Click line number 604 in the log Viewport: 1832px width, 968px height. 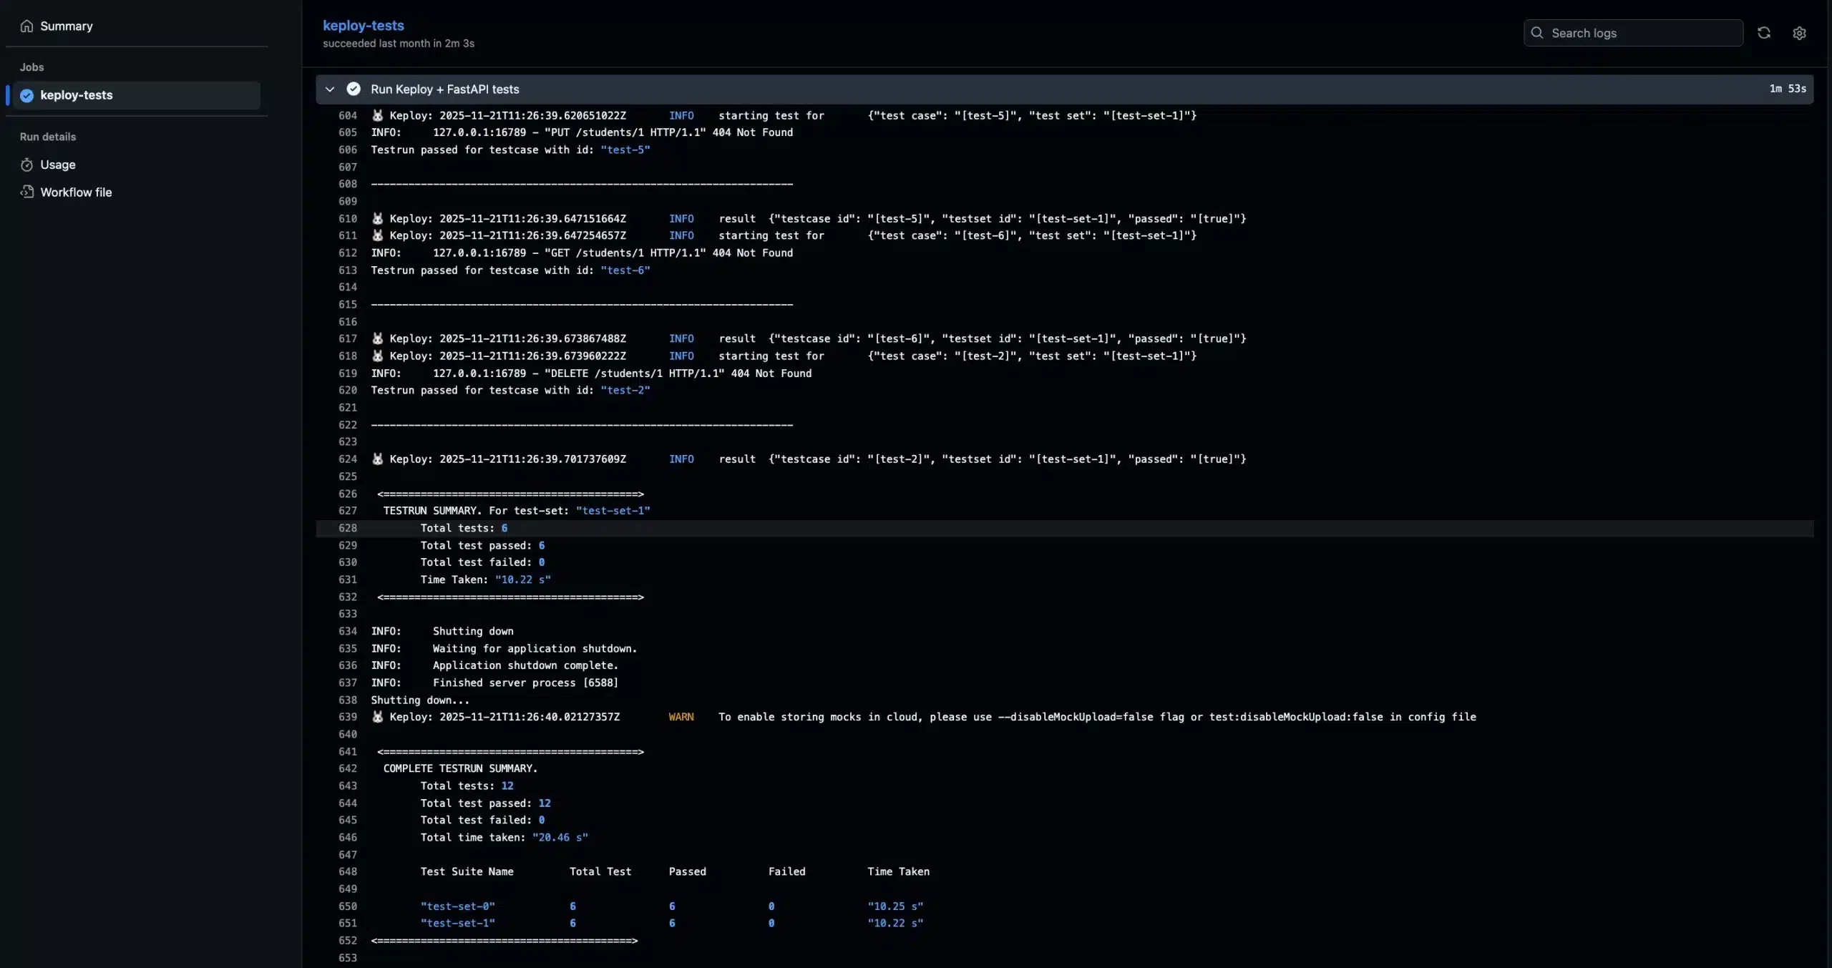click(x=348, y=115)
